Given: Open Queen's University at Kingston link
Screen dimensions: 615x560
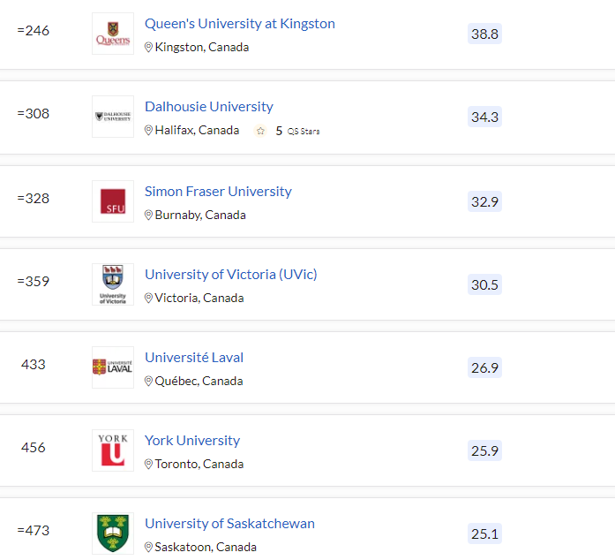Looking at the screenshot, I should click(x=240, y=24).
